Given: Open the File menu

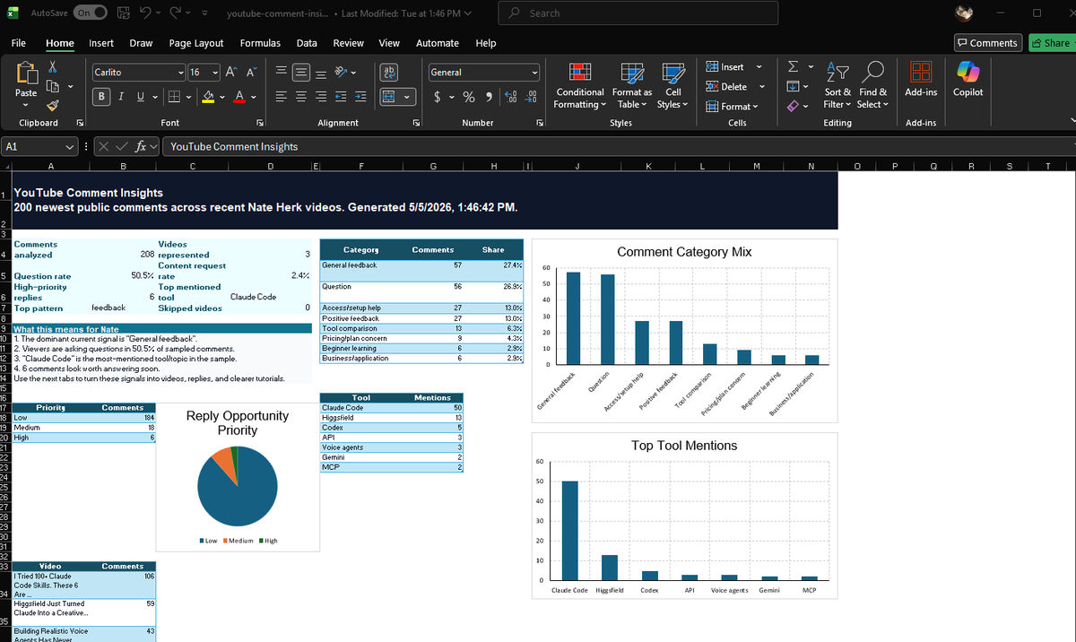Looking at the screenshot, I should pos(18,43).
